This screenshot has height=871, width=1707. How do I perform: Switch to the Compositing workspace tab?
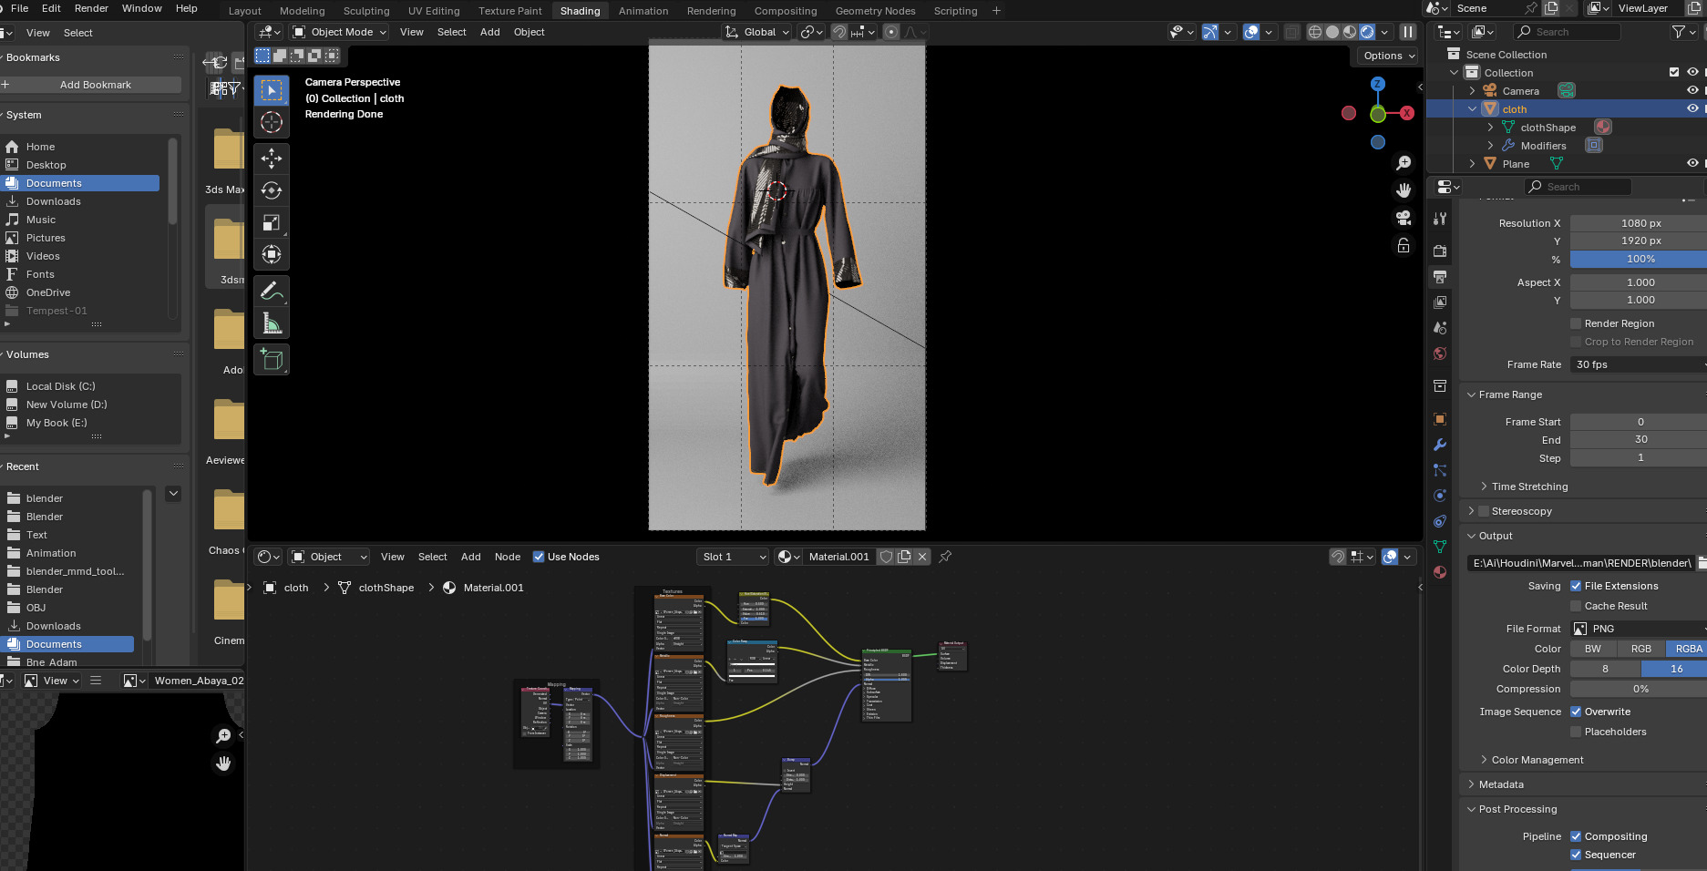click(x=786, y=11)
